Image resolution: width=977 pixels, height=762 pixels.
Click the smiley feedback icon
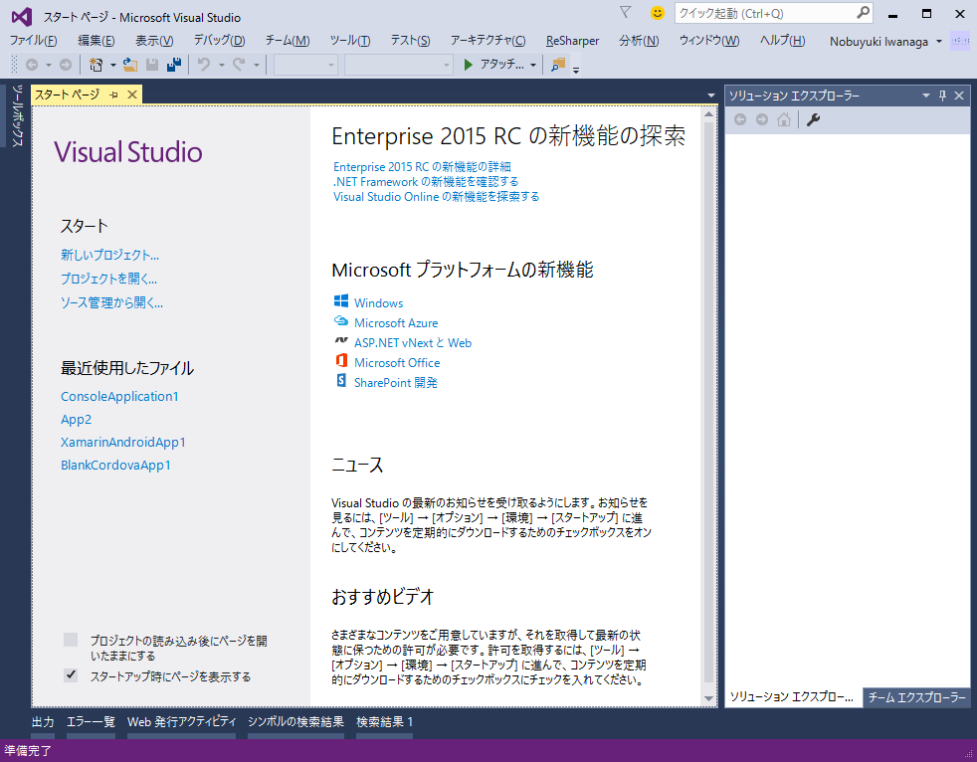point(657,13)
